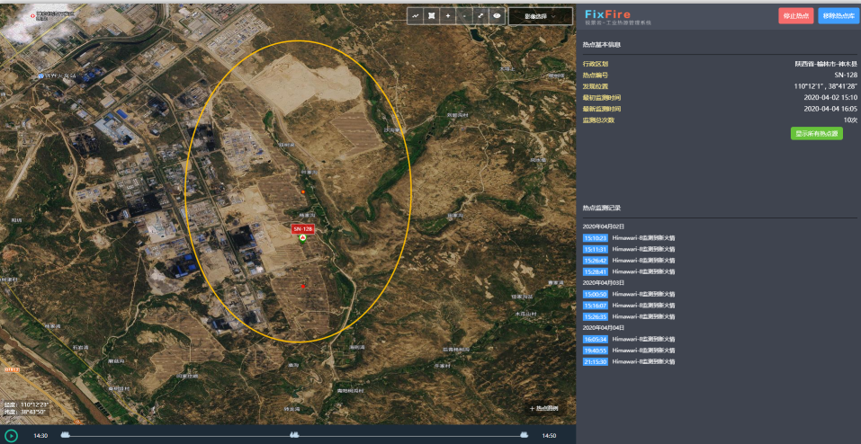Zoom in with the plus icon
This screenshot has height=444, width=861.
click(x=448, y=16)
